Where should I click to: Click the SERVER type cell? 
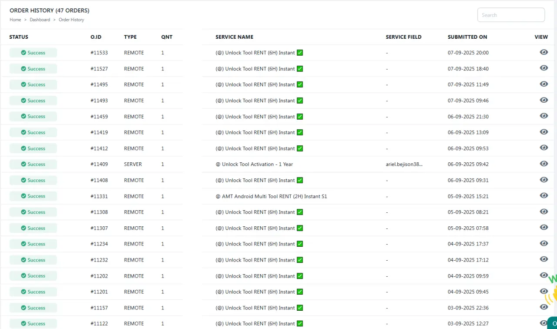(x=133, y=164)
